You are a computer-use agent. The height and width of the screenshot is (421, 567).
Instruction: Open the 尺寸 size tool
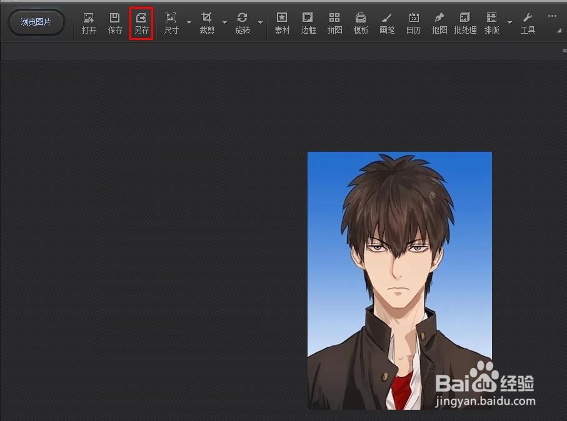pyautogui.click(x=171, y=23)
